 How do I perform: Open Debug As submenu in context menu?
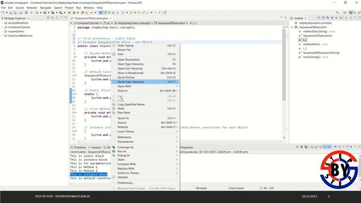tap(145, 156)
